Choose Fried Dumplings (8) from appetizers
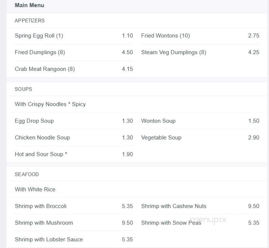 (40, 52)
